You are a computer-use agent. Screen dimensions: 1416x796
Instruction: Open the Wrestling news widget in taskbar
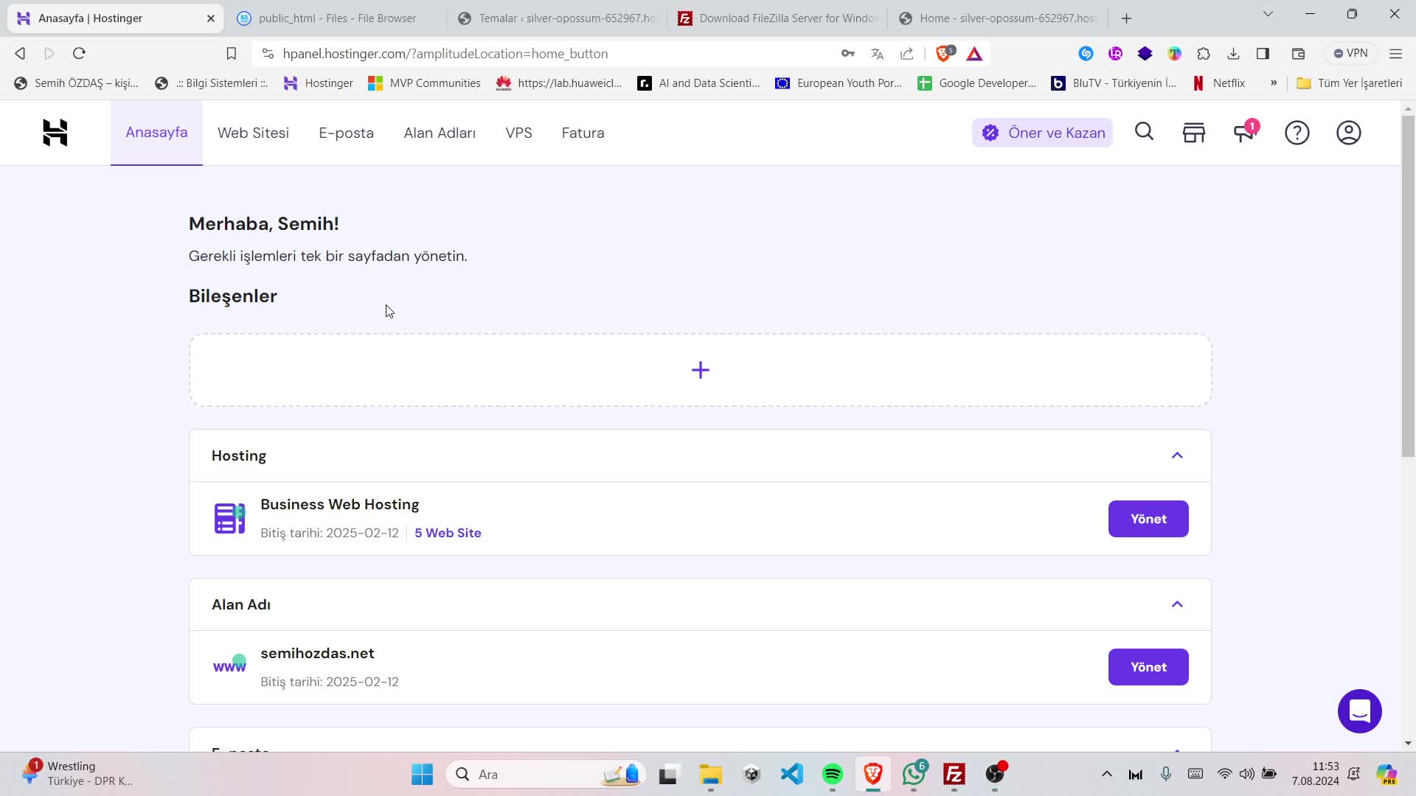77,774
